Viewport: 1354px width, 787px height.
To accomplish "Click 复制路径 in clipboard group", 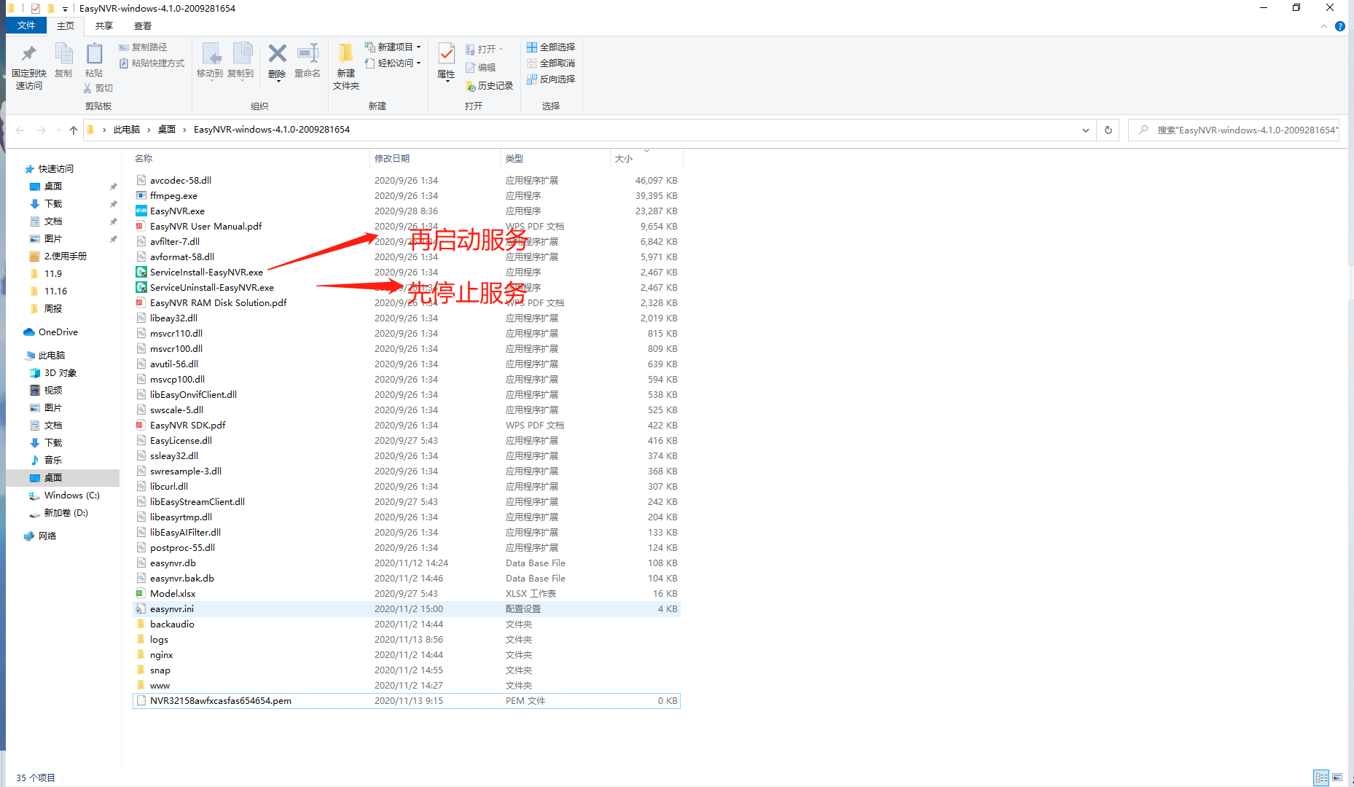I will coord(143,47).
